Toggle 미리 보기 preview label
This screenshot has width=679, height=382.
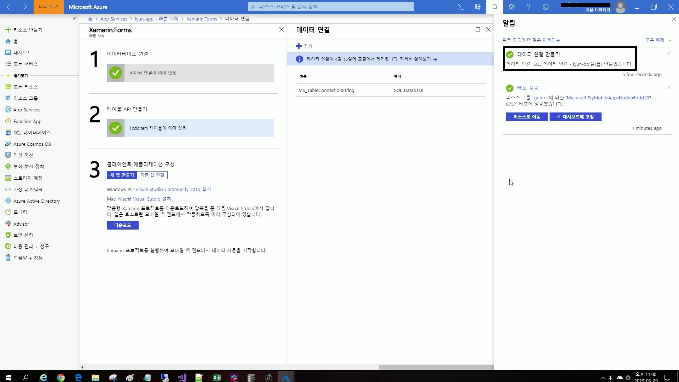click(x=48, y=7)
